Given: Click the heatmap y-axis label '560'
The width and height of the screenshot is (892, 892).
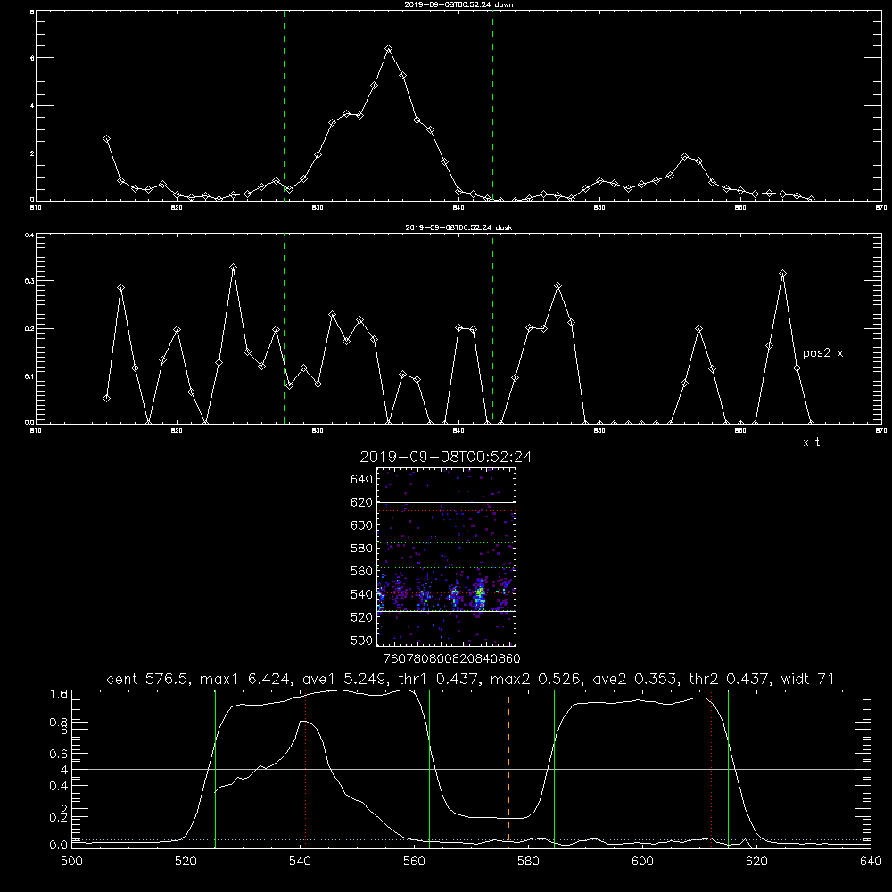Looking at the screenshot, I should pos(361,571).
